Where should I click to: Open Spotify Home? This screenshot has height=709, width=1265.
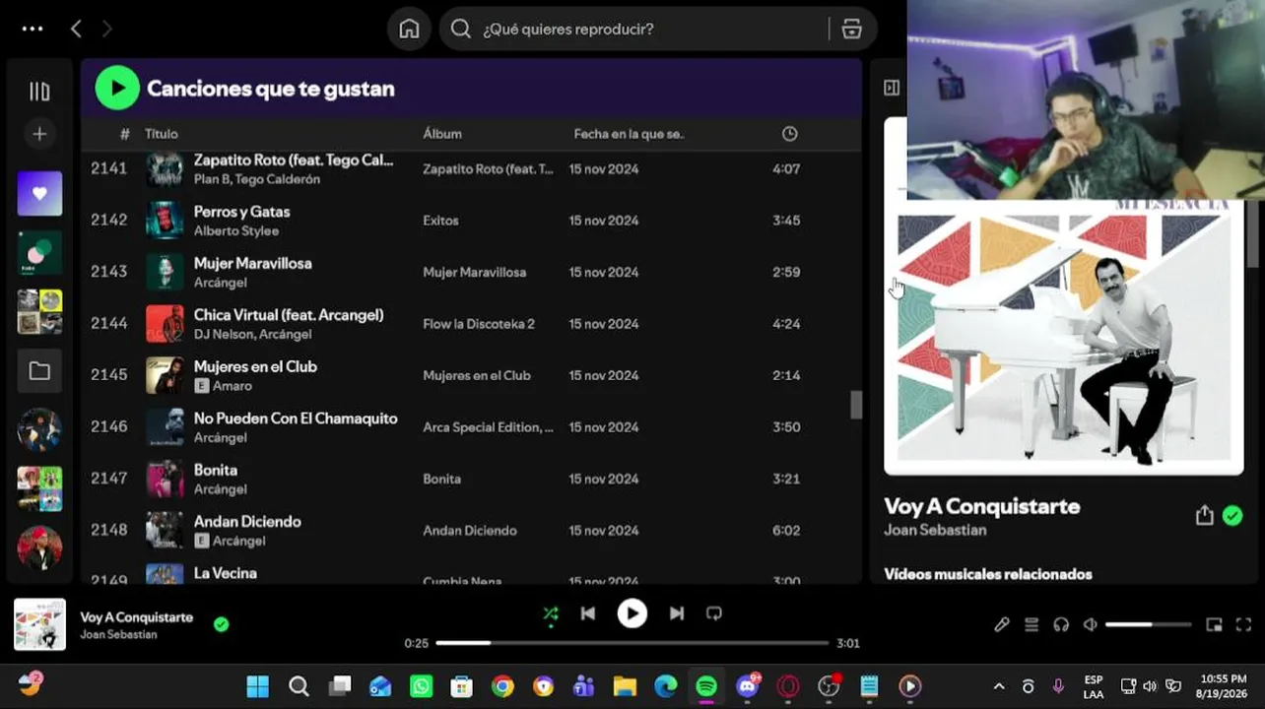pyautogui.click(x=409, y=29)
